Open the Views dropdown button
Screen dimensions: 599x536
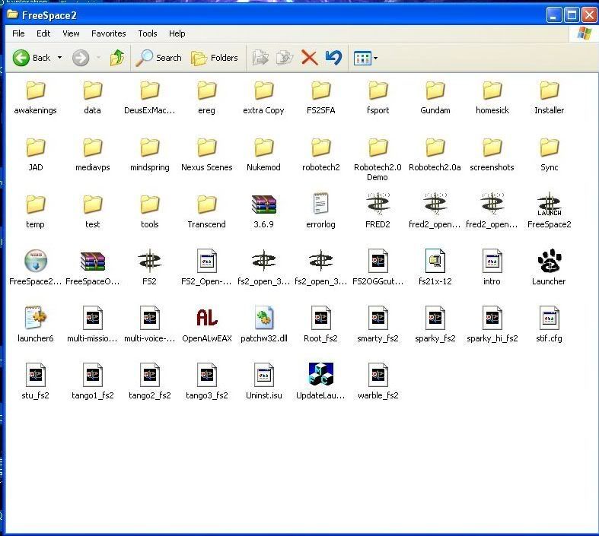tap(365, 58)
